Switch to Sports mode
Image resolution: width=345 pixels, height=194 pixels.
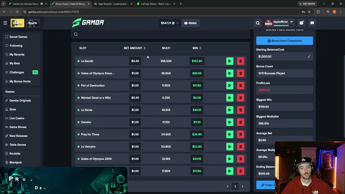pos(33,23)
